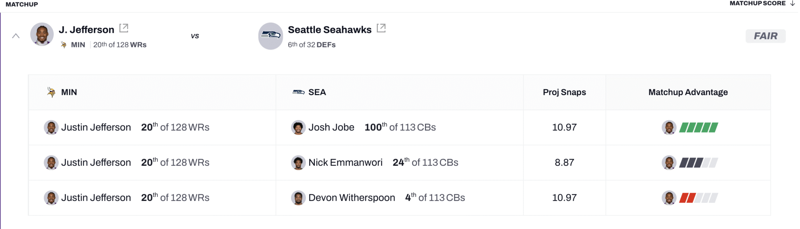Open Devon Witherspoon player name link
800x229 pixels.
point(352,198)
